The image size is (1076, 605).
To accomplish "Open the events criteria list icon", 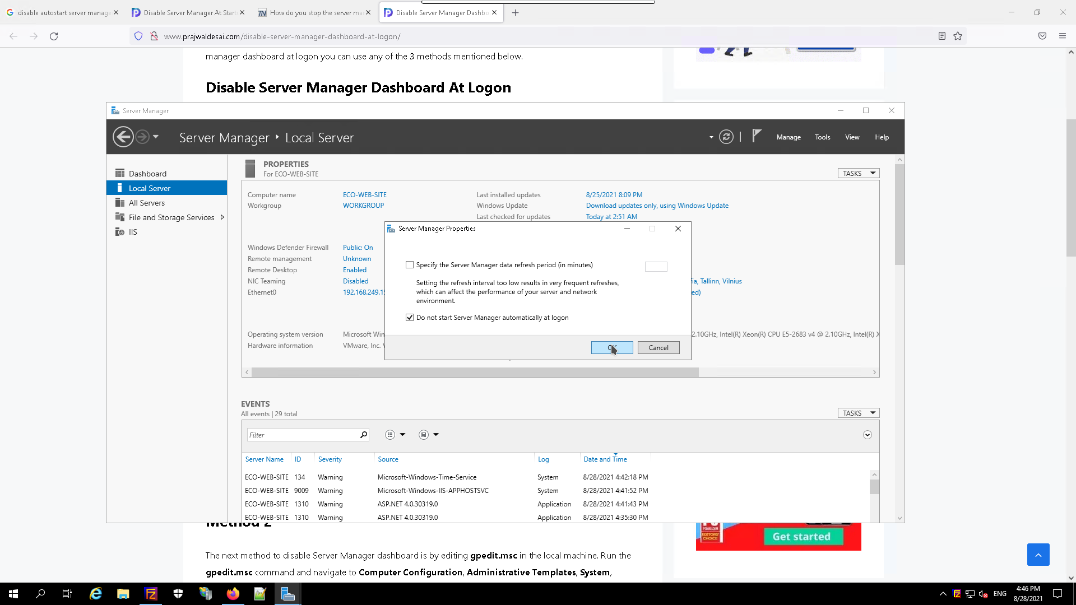I will (391, 435).
